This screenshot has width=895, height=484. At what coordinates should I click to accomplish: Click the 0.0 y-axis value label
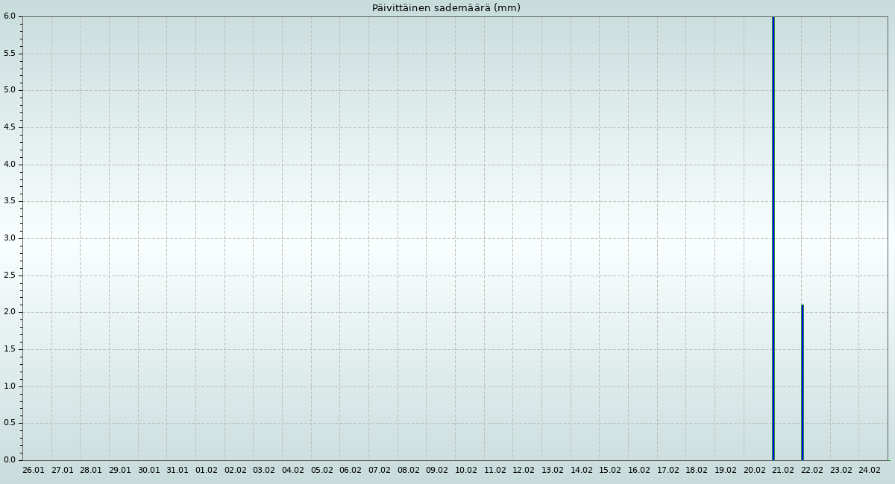click(x=9, y=459)
